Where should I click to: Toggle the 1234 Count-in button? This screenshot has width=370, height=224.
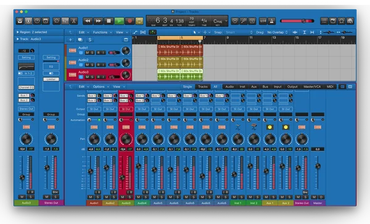coord(263,21)
